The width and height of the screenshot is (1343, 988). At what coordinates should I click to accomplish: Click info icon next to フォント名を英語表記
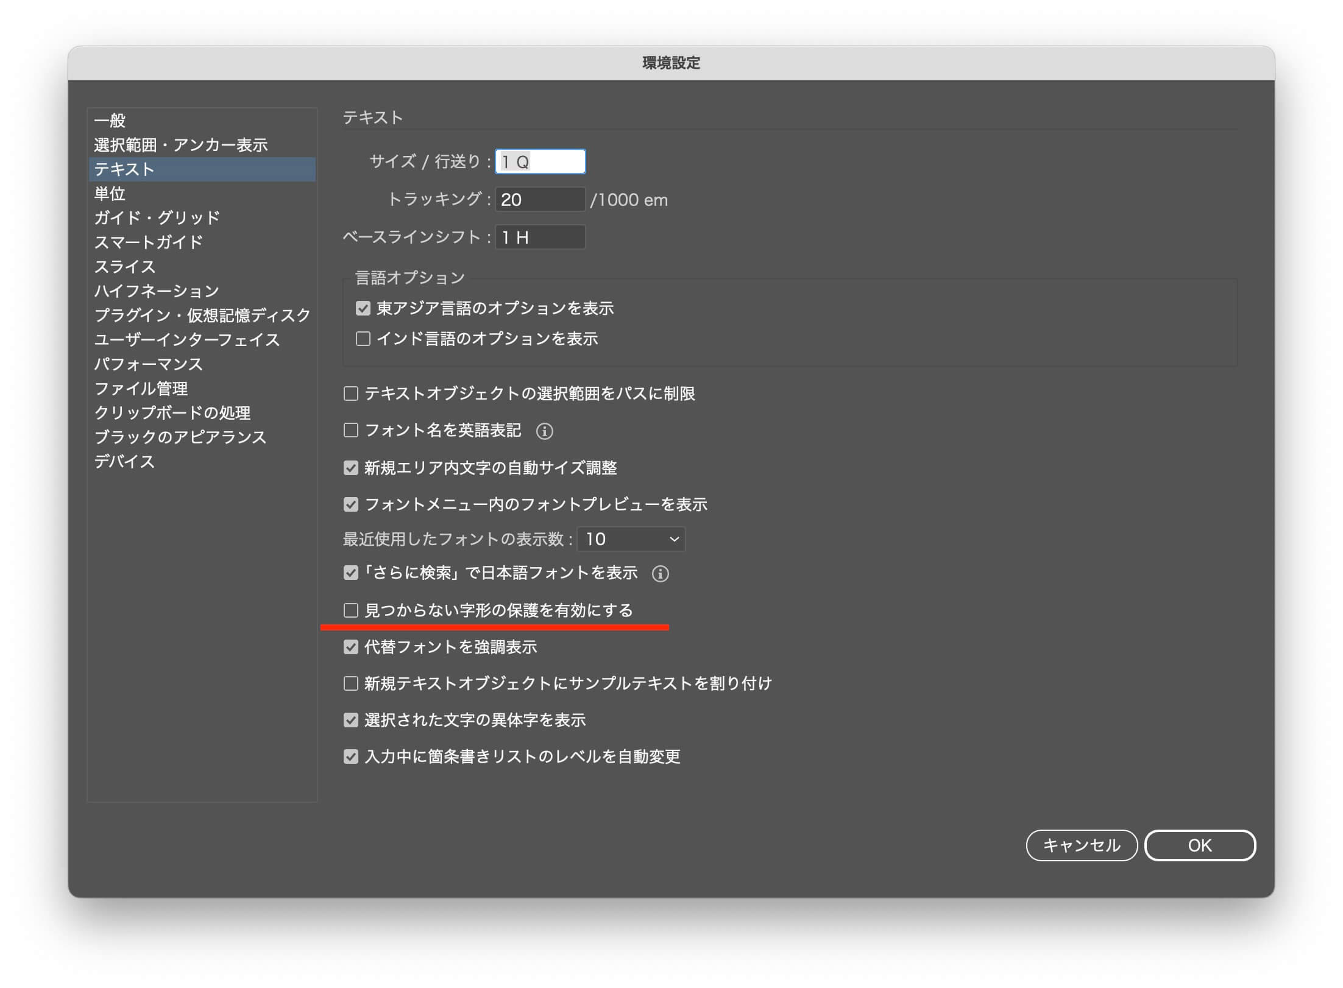point(544,431)
